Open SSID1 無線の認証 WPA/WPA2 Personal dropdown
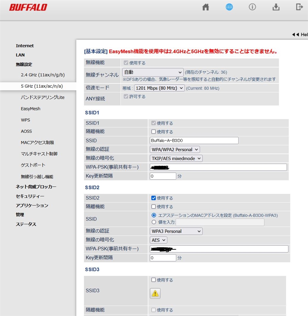 [175, 150]
